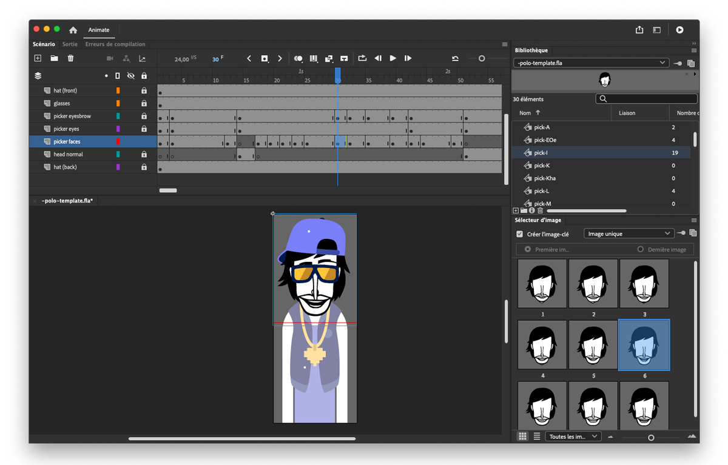Step forward one frame
The image size is (728, 465).
[x=408, y=58]
